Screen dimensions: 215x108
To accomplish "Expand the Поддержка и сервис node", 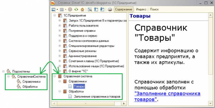I will point(60,36).
